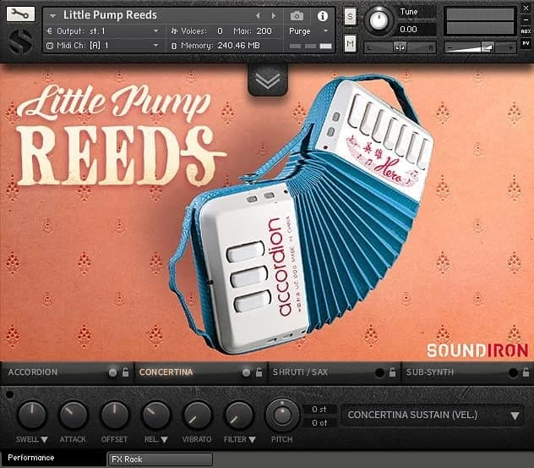
Task: Go to the previous instrument preset arrow
Action: (258, 15)
